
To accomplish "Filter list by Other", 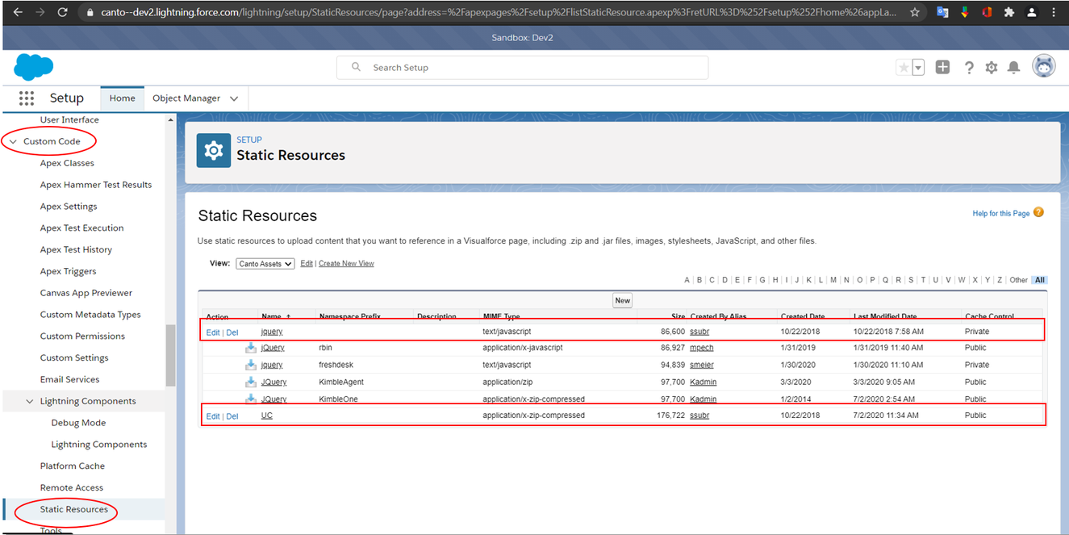I will (x=1018, y=280).
